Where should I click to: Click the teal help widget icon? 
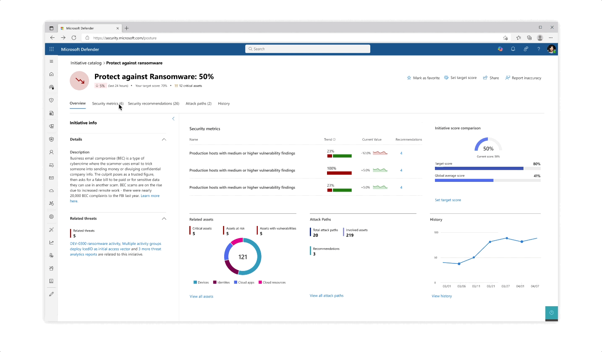pos(551,313)
